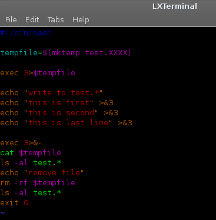Click the tilde empty-line marker
Image resolution: width=216 pixels, height=220 pixels.
pos(2,213)
